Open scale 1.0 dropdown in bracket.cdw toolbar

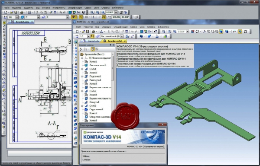click(x=17, y=17)
